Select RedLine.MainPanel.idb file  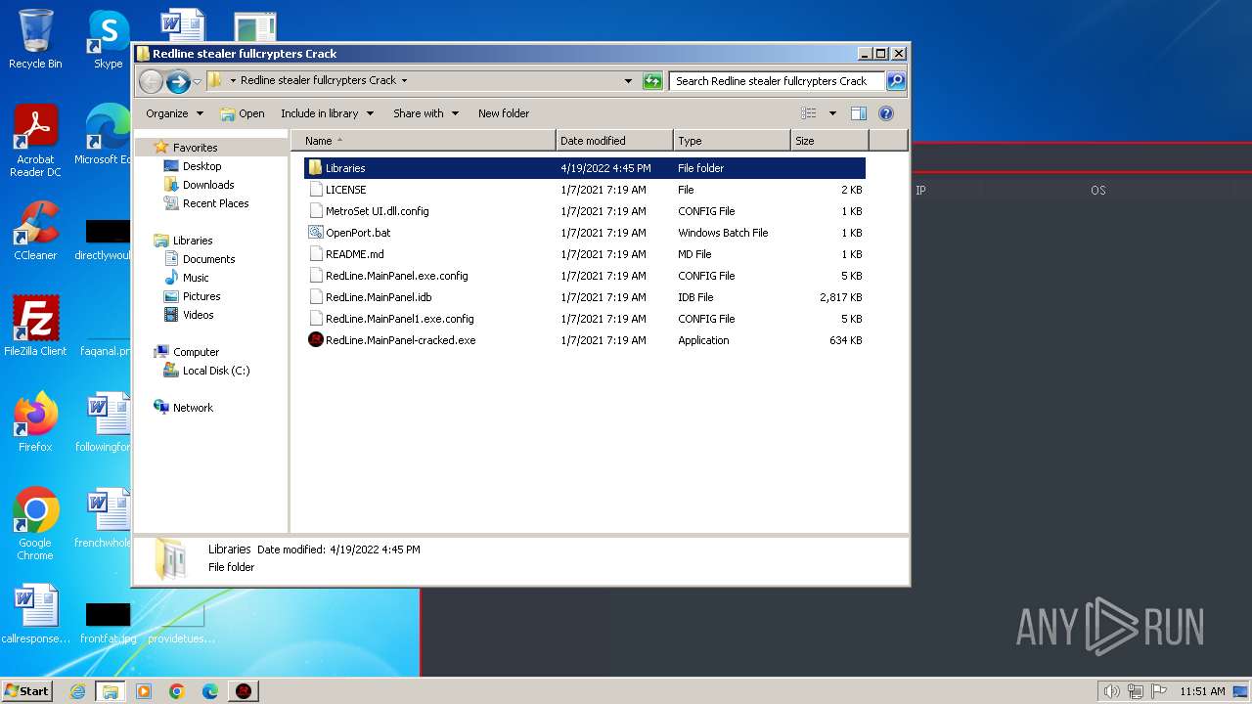pos(584,297)
